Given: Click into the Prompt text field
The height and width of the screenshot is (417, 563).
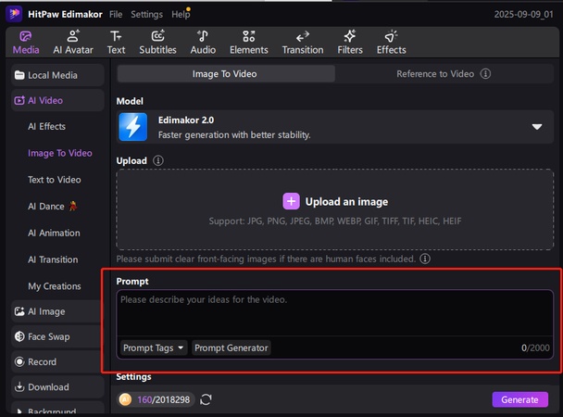Looking at the screenshot, I should (x=334, y=313).
